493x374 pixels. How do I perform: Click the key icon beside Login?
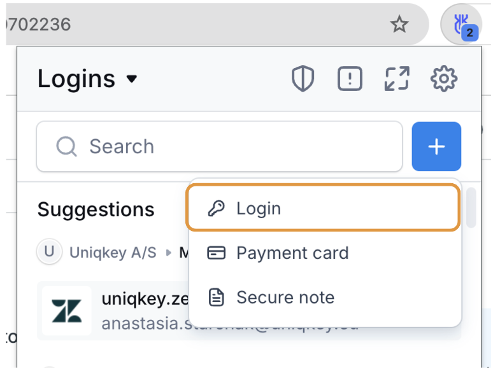[x=217, y=209]
